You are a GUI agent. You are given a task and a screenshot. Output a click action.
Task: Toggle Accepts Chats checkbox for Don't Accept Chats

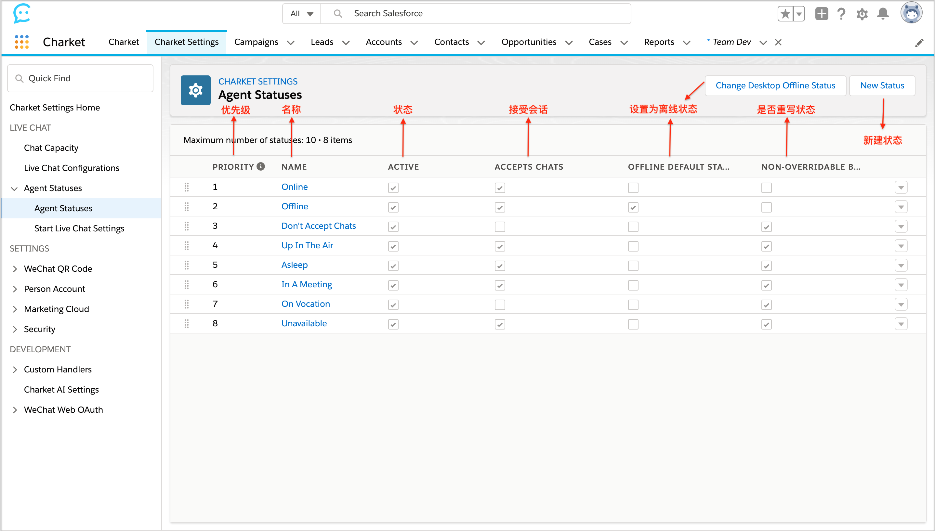click(x=500, y=227)
